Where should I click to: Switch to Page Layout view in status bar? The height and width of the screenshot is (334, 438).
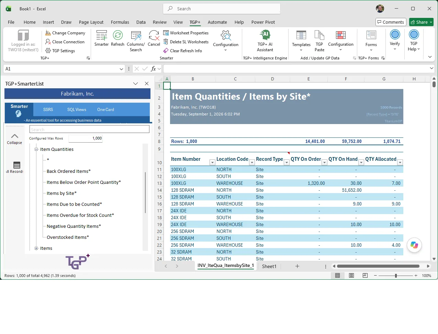pyautogui.click(x=351, y=276)
